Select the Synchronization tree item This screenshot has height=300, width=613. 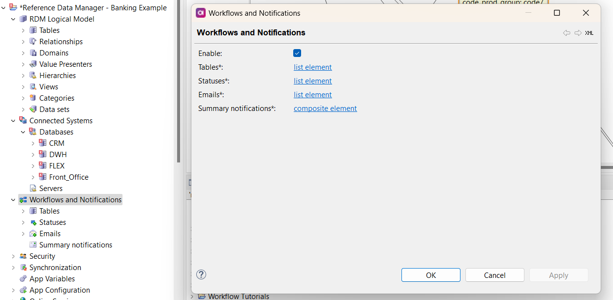coord(55,267)
